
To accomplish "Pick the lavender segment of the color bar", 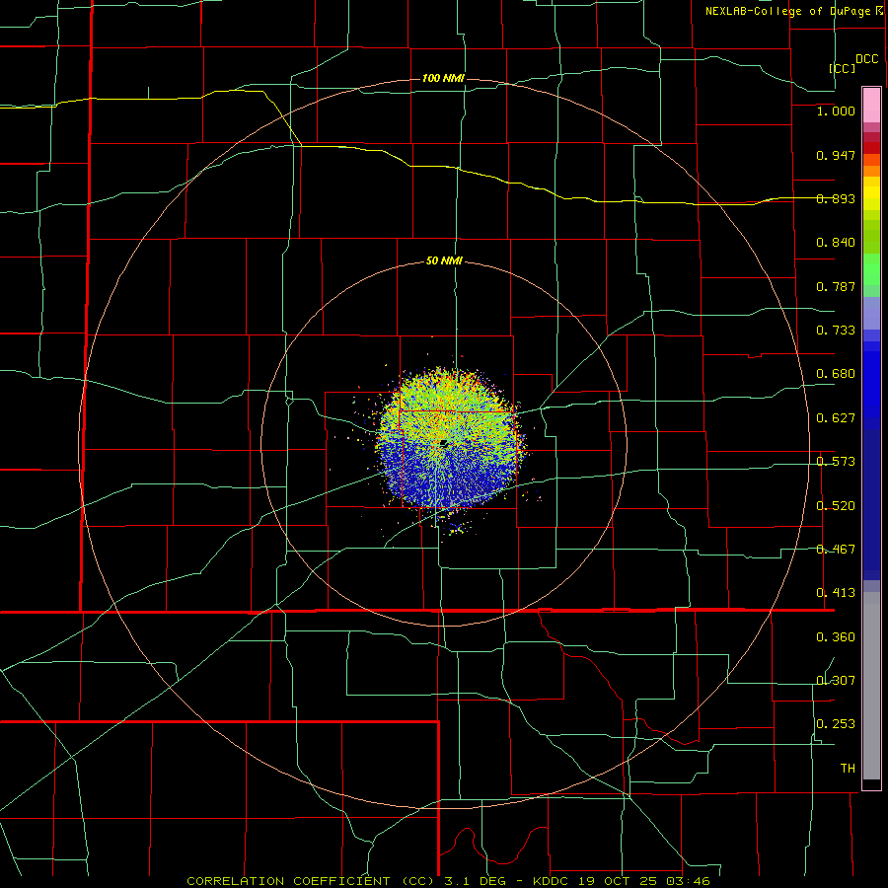I will click(871, 313).
